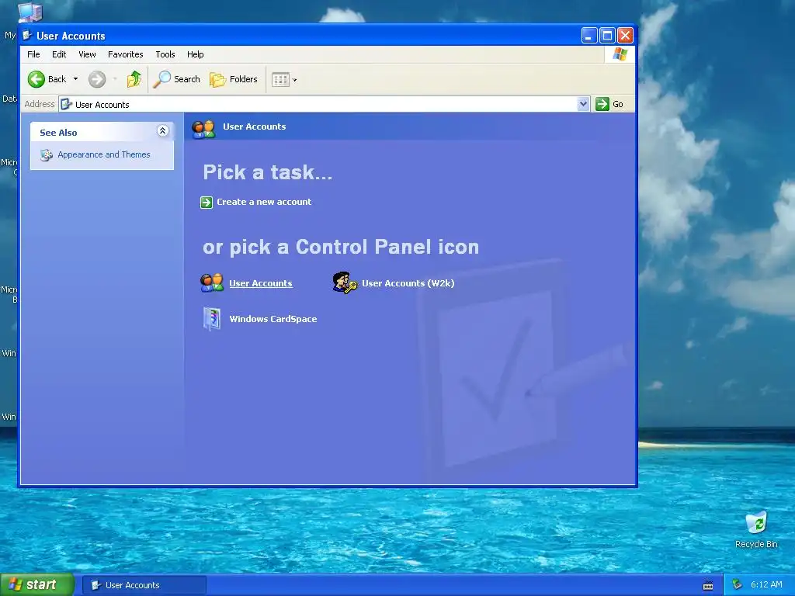Click Create a new account link
This screenshot has height=596, width=795.
264,202
